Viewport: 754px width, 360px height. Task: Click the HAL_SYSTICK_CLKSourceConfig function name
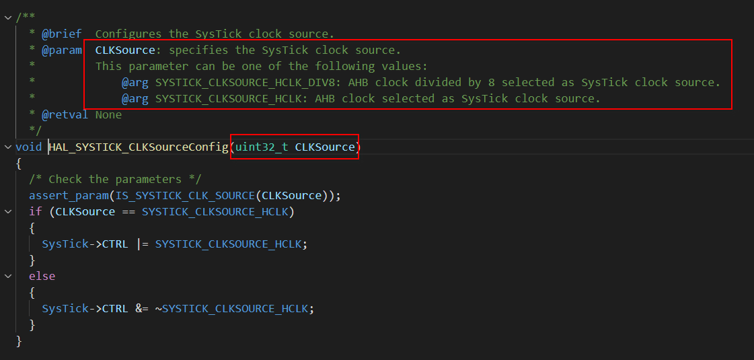pos(139,147)
